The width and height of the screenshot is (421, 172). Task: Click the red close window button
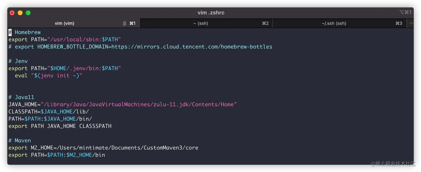pos(12,13)
